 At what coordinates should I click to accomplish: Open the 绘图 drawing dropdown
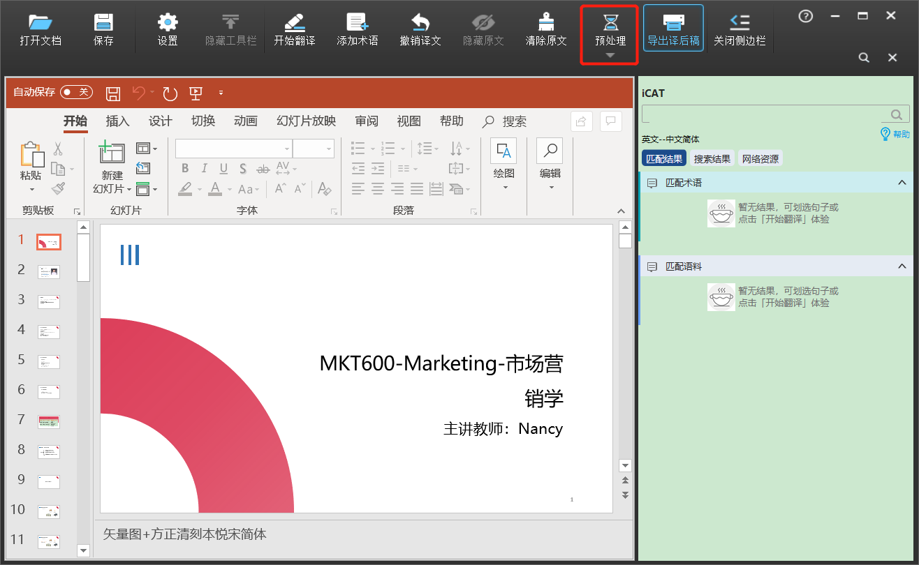503,165
